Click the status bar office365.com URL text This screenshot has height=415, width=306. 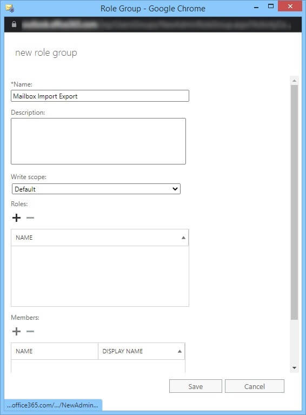pyautogui.click(x=52, y=405)
